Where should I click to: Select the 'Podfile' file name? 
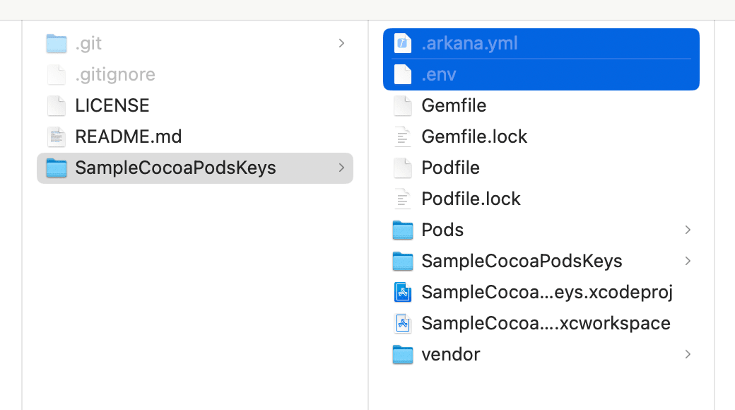(450, 168)
